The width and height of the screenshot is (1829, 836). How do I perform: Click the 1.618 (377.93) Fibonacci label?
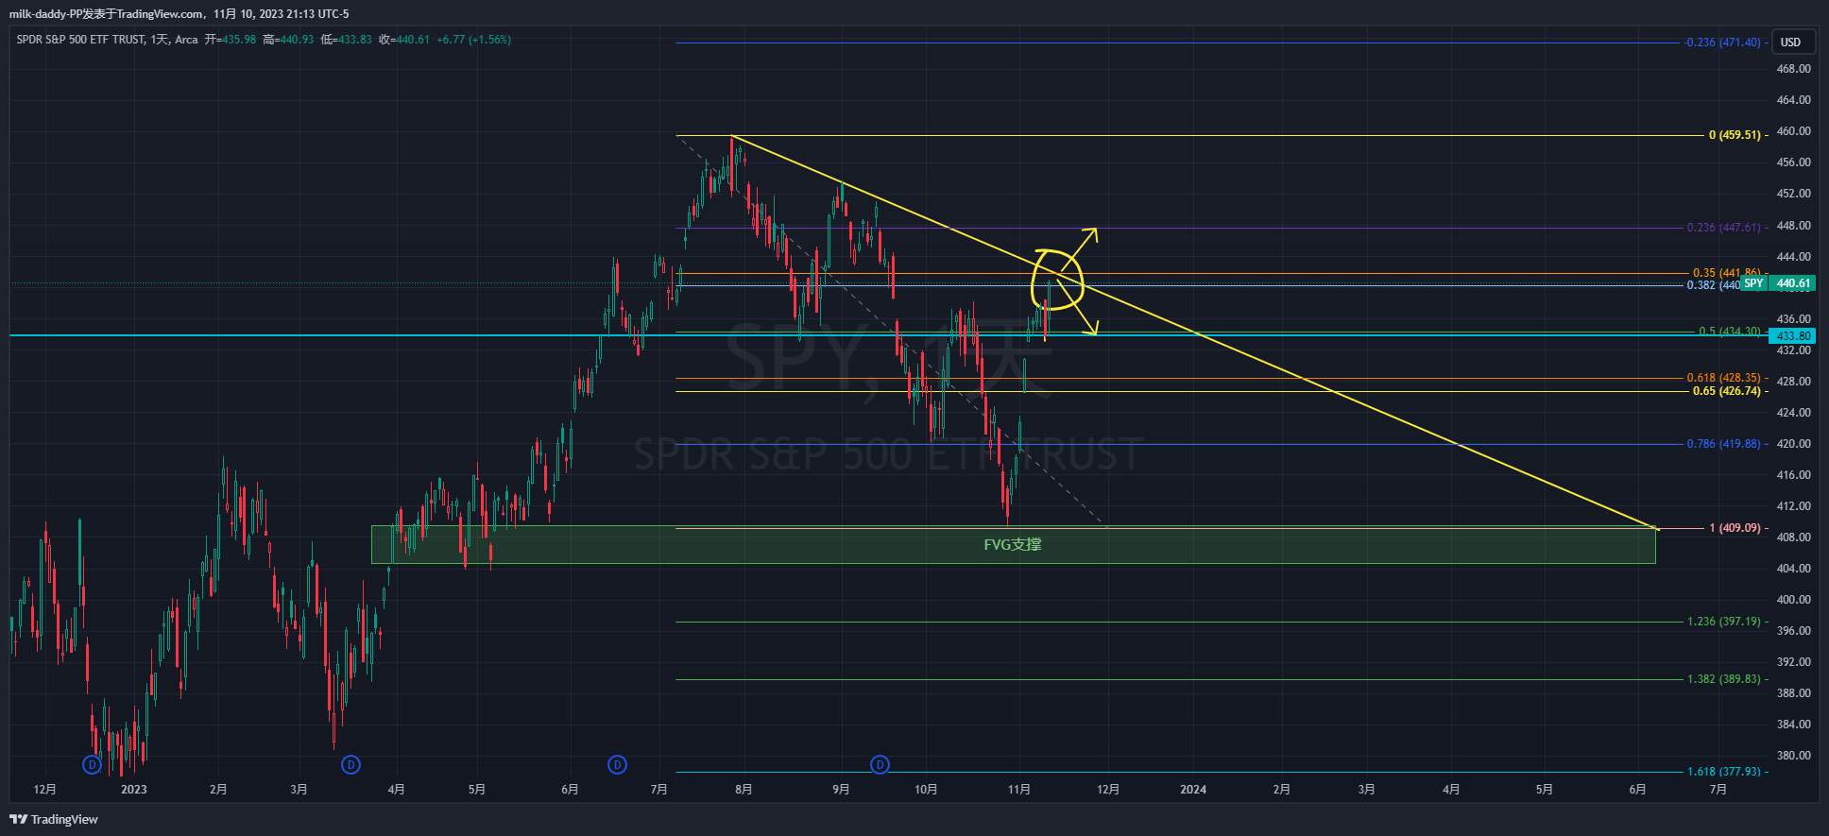tap(1723, 772)
